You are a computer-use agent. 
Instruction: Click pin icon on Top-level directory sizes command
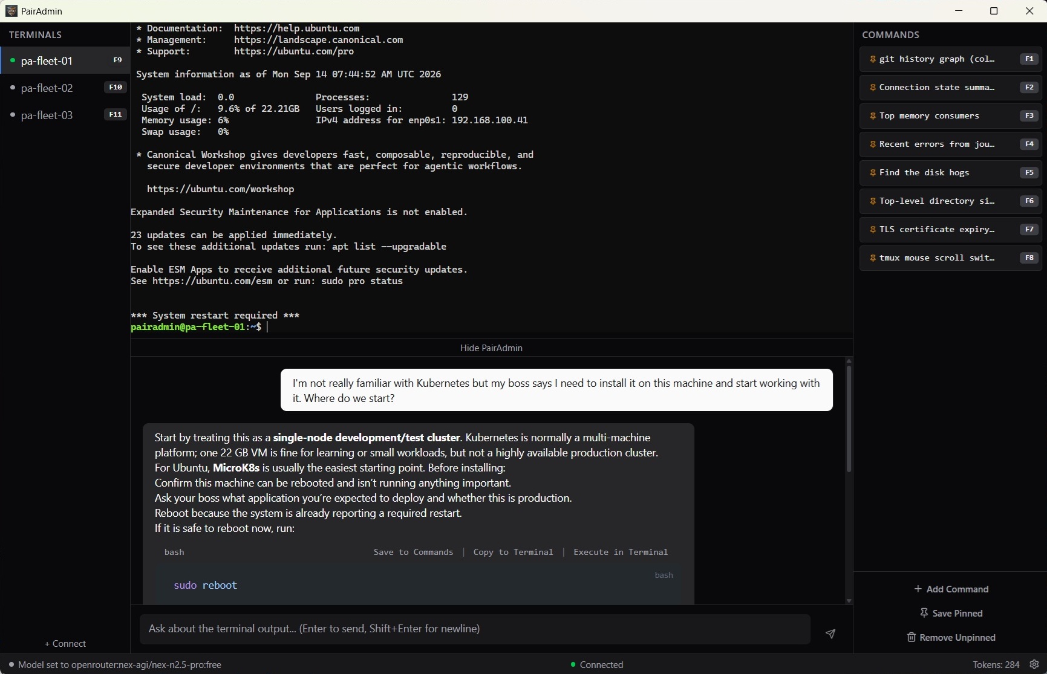(873, 201)
